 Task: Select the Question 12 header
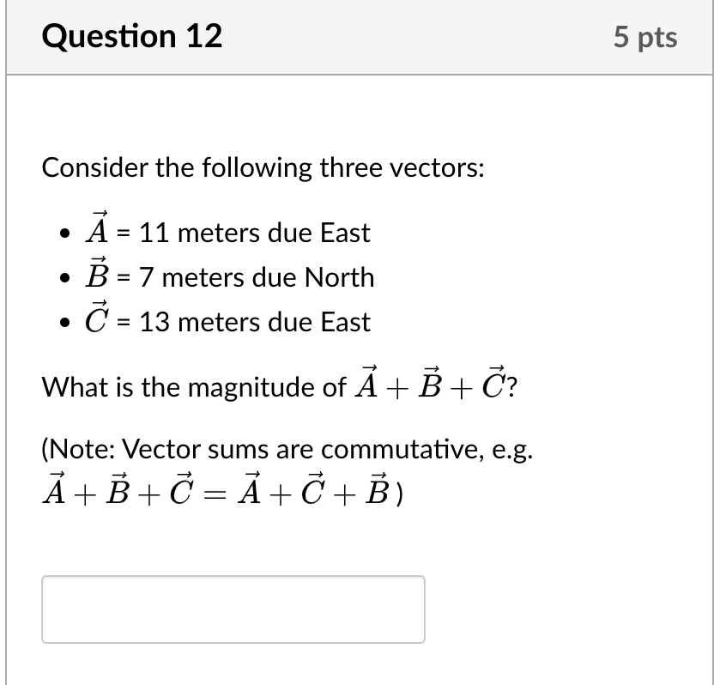[x=133, y=36]
